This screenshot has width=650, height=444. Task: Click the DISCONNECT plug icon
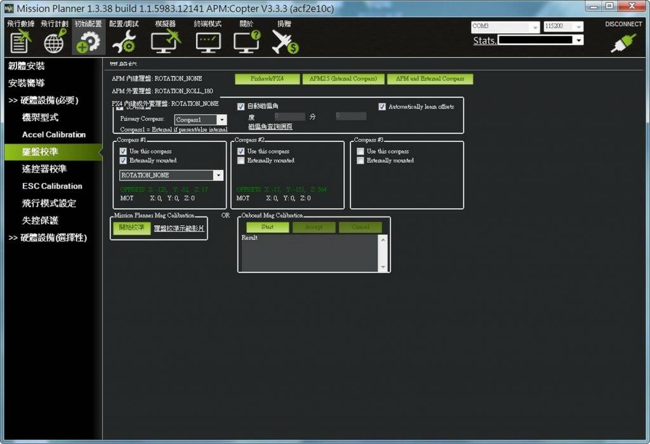(623, 42)
